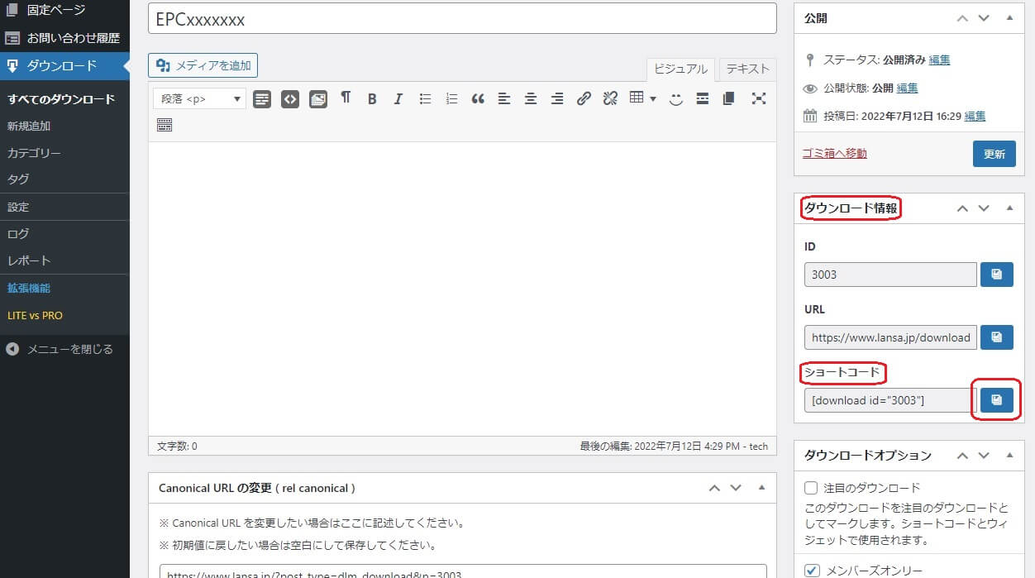Click the メディアを追加 button
Image resolution: width=1035 pixels, height=578 pixels.
(203, 65)
